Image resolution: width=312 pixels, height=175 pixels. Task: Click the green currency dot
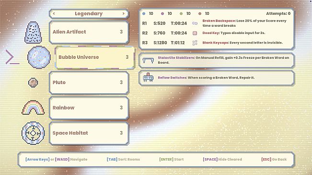pyautogui.click(x=181, y=14)
